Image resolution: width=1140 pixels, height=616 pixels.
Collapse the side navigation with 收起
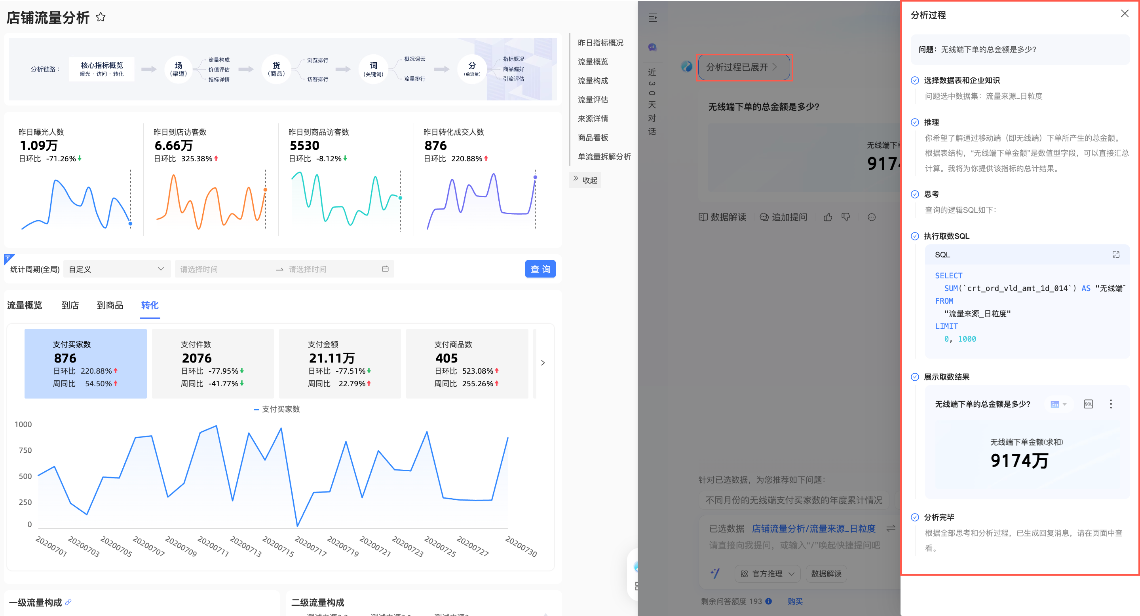coord(585,180)
